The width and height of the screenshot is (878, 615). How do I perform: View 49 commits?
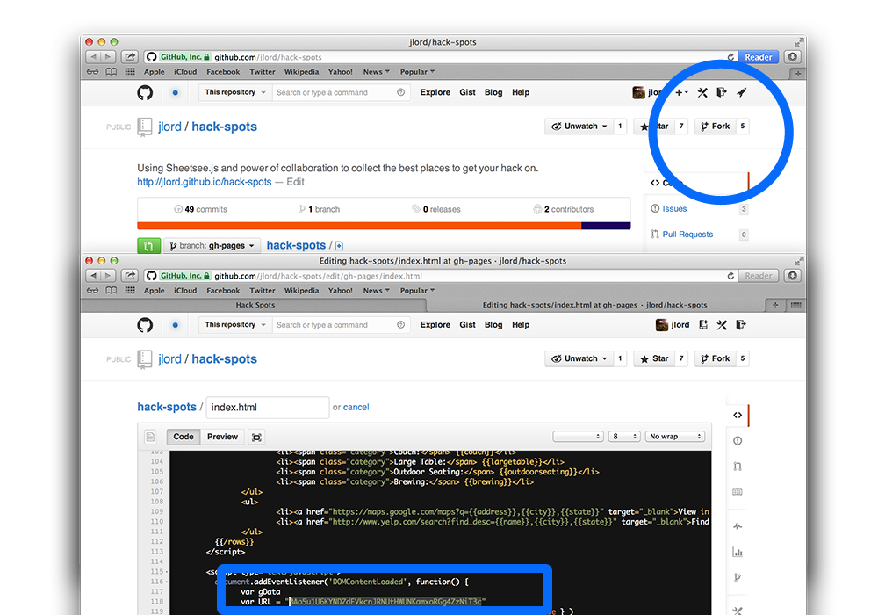(x=200, y=209)
